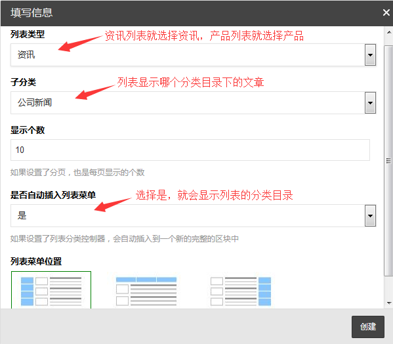Open the 是否自动插入列表菜单 dropdown arrow

tap(370, 216)
